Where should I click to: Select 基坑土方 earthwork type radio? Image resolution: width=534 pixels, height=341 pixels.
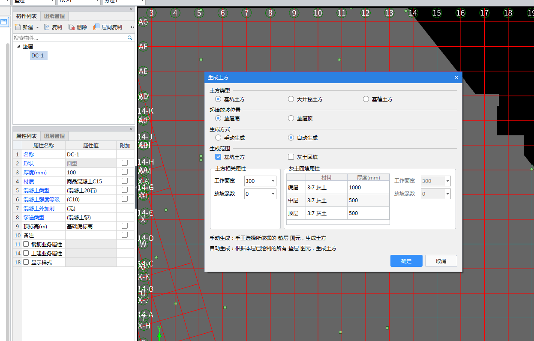click(218, 99)
